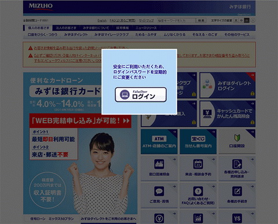This screenshot has width=278, height=224.
Task: Click the keyword search input field
Action: (176, 20)
